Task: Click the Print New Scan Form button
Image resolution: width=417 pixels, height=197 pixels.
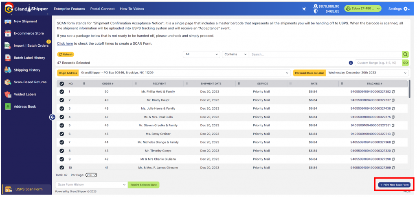Action: (x=394, y=185)
